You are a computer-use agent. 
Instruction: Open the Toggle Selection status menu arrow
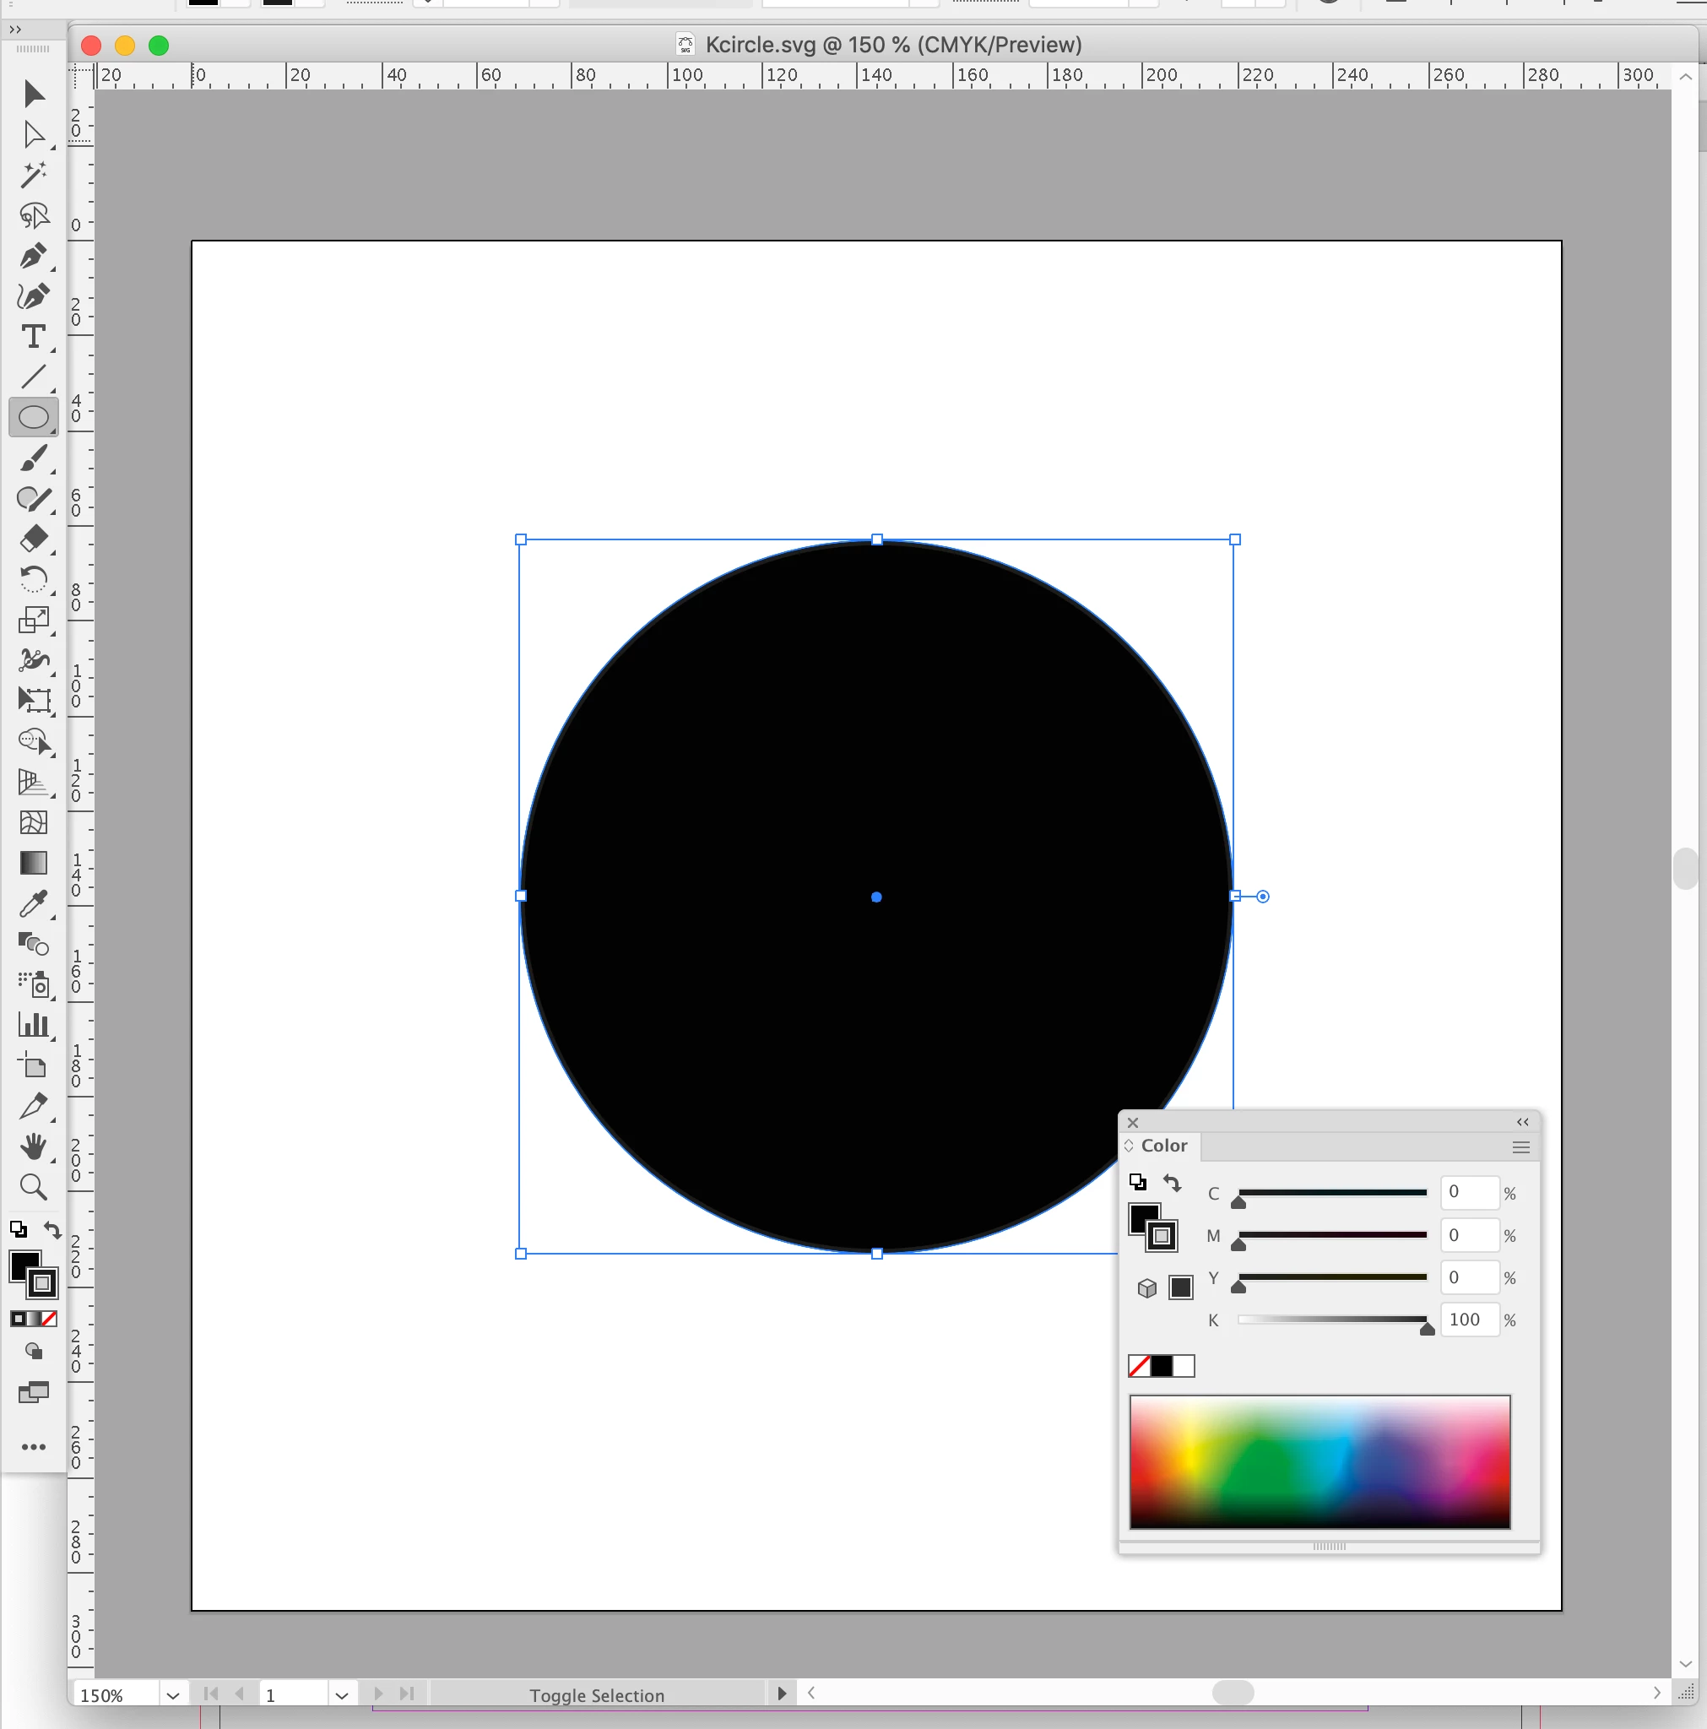[x=782, y=1694]
